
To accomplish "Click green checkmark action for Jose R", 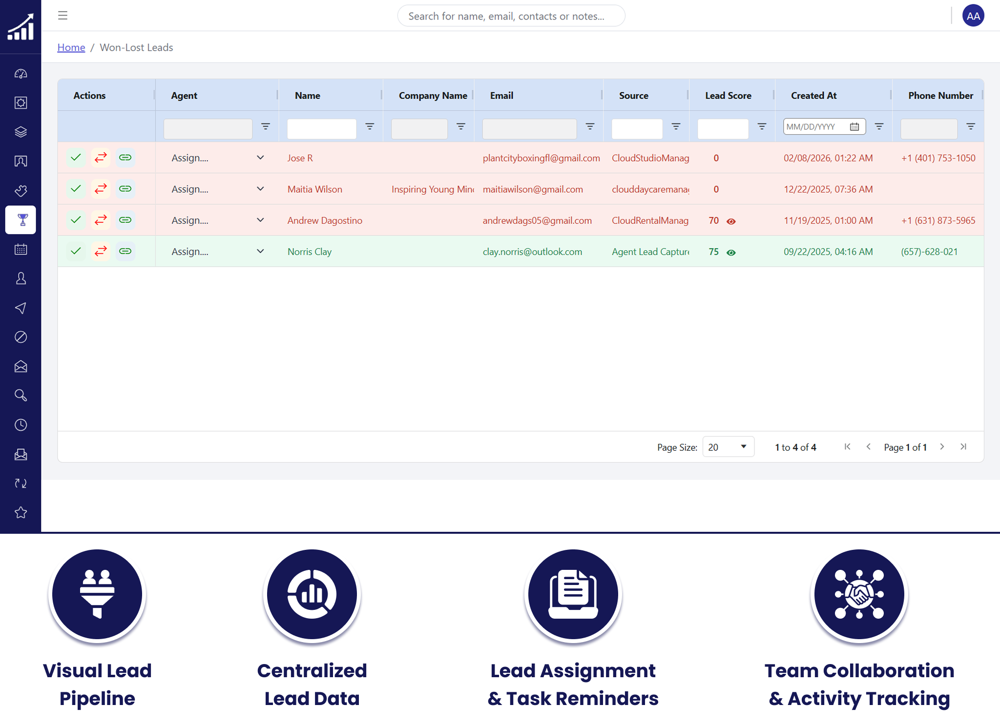I will [x=76, y=158].
